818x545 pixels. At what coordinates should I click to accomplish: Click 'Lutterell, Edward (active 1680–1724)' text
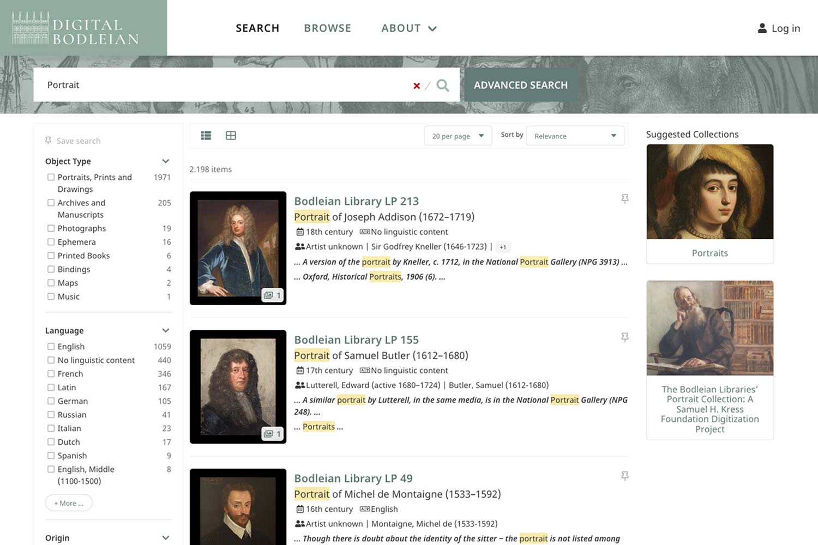(373, 385)
